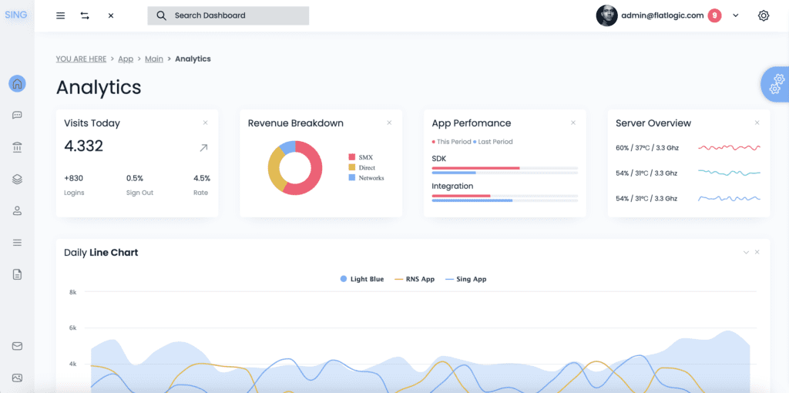This screenshot has width=789, height=393.
Task: Open the bank building sidebar icon
Action: point(17,147)
